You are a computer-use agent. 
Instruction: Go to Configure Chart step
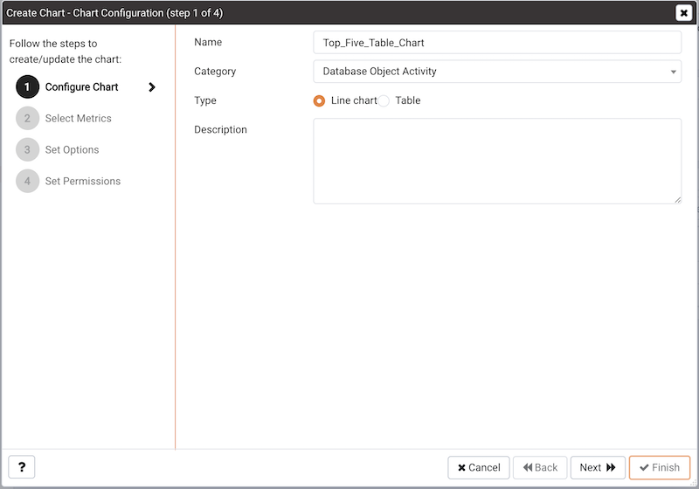pyautogui.click(x=81, y=86)
